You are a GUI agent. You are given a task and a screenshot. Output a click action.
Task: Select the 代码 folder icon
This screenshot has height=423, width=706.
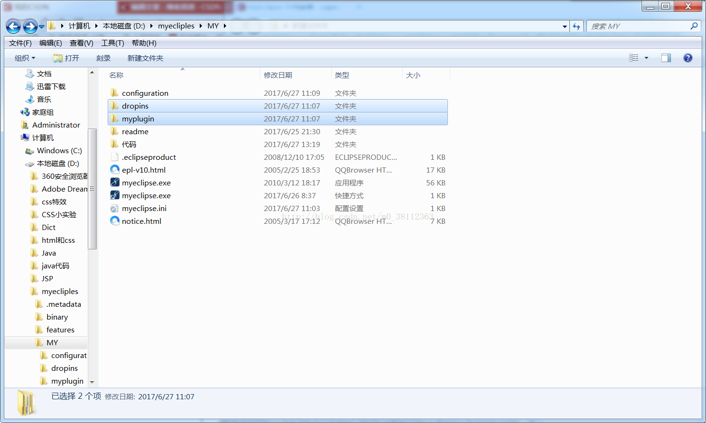(114, 144)
